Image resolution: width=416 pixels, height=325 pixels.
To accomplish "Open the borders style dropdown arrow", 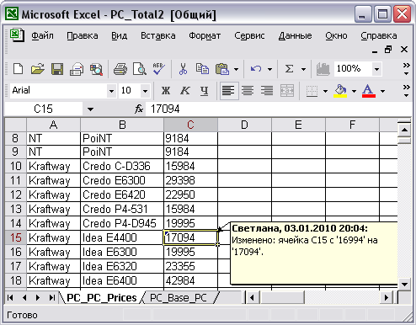I will pyautogui.click(x=325, y=91).
